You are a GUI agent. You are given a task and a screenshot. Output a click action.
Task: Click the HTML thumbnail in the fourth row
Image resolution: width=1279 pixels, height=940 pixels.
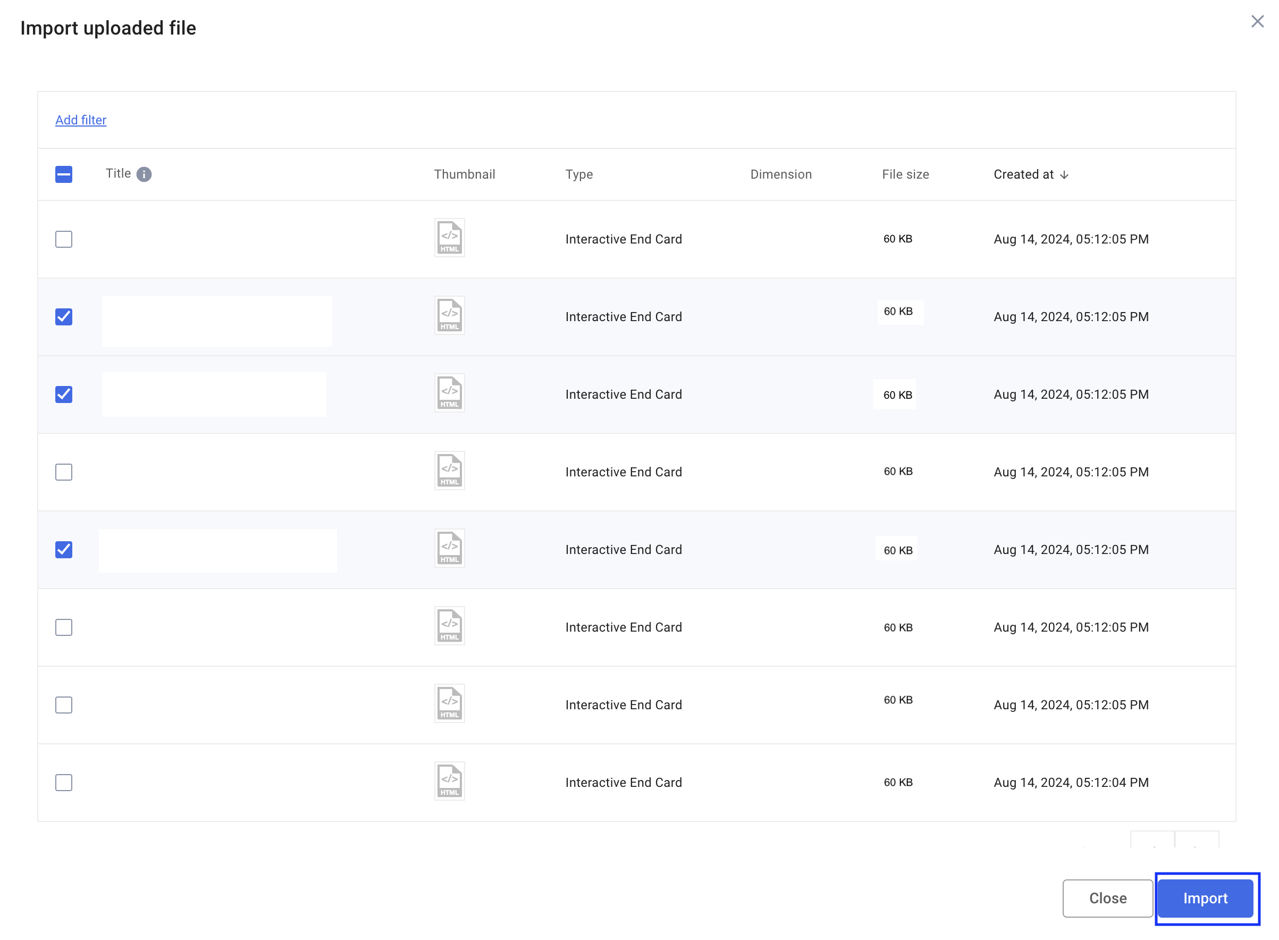449,469
